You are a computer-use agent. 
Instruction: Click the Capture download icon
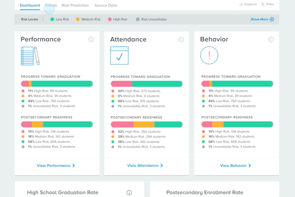point(241,4)
